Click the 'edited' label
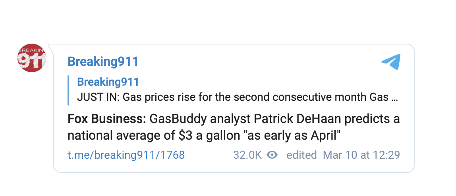Viewport: 456px width, 196px height. (x=301, y=155)
